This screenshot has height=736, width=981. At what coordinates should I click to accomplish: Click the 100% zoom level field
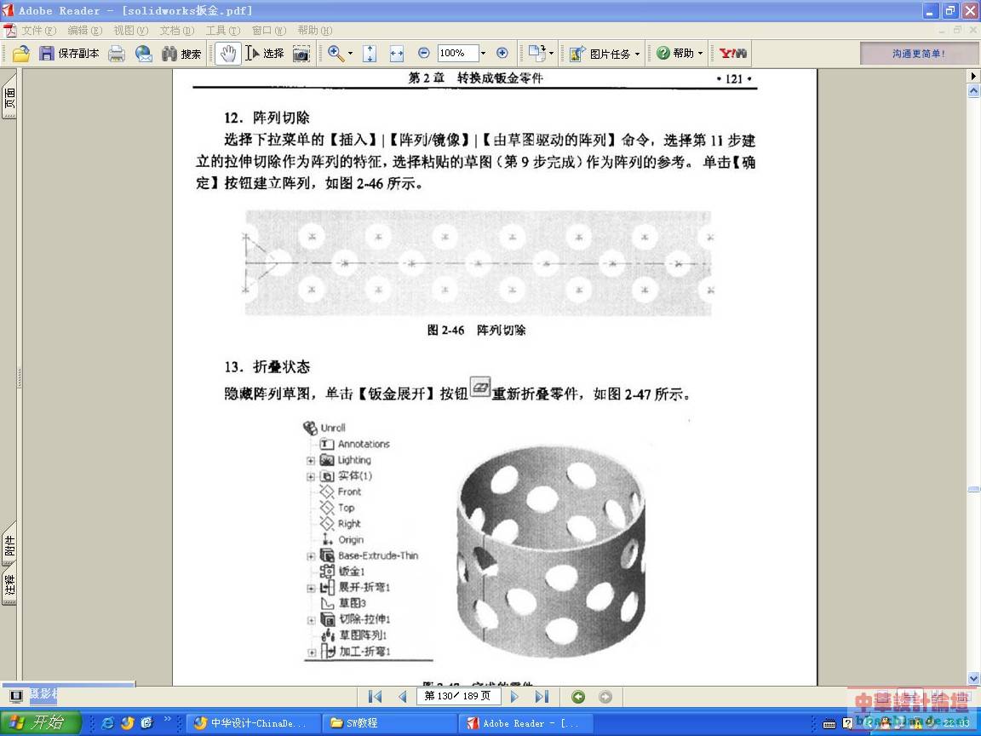click(x=457, y=53)
